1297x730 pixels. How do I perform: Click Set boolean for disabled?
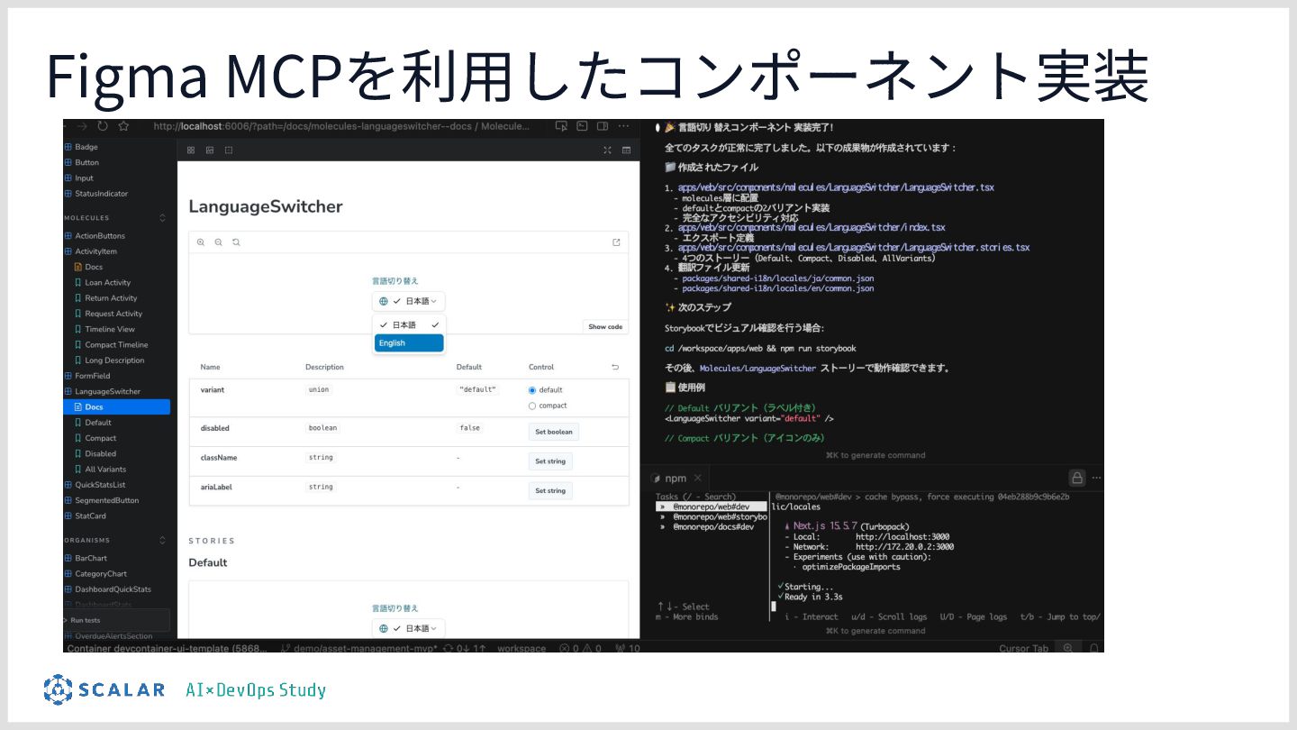pyautogui.click(x=554, y=432)
